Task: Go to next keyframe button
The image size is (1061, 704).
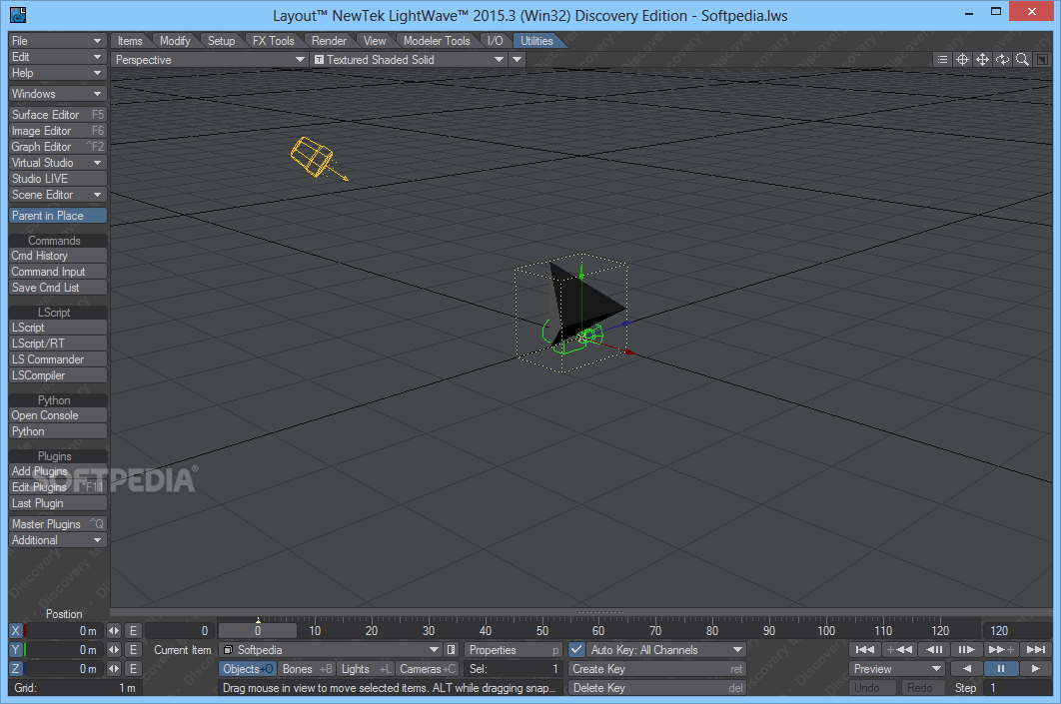Action: [1001, 649]
